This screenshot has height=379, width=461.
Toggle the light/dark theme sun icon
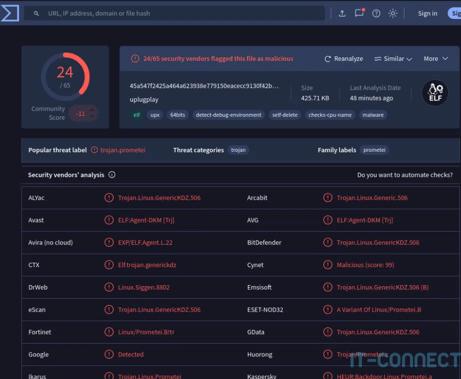pos(393,13)
